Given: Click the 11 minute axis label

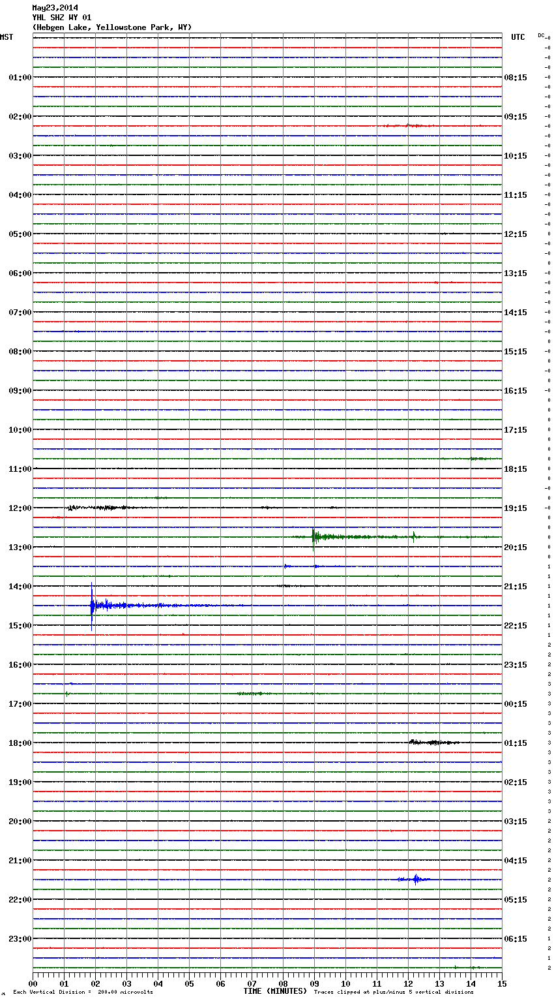Looking at the screenshot, I should (377, 984).
